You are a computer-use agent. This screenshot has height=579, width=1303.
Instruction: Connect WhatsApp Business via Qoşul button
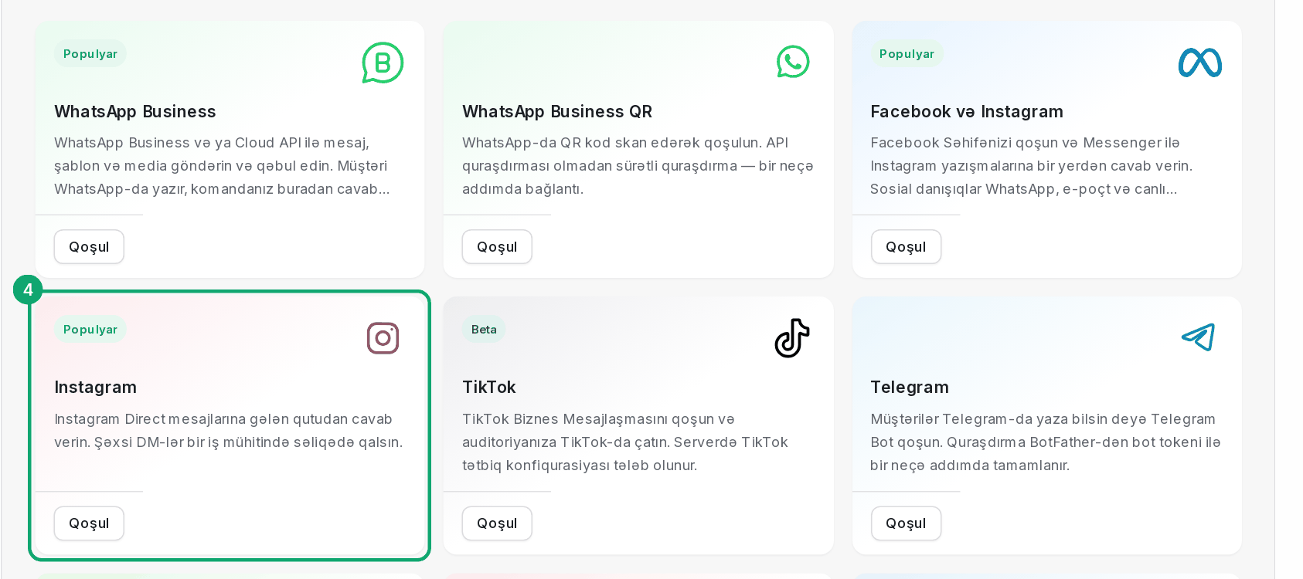89,247
